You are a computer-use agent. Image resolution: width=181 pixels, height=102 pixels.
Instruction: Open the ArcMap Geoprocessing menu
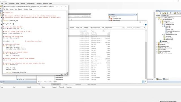(31, 4)
